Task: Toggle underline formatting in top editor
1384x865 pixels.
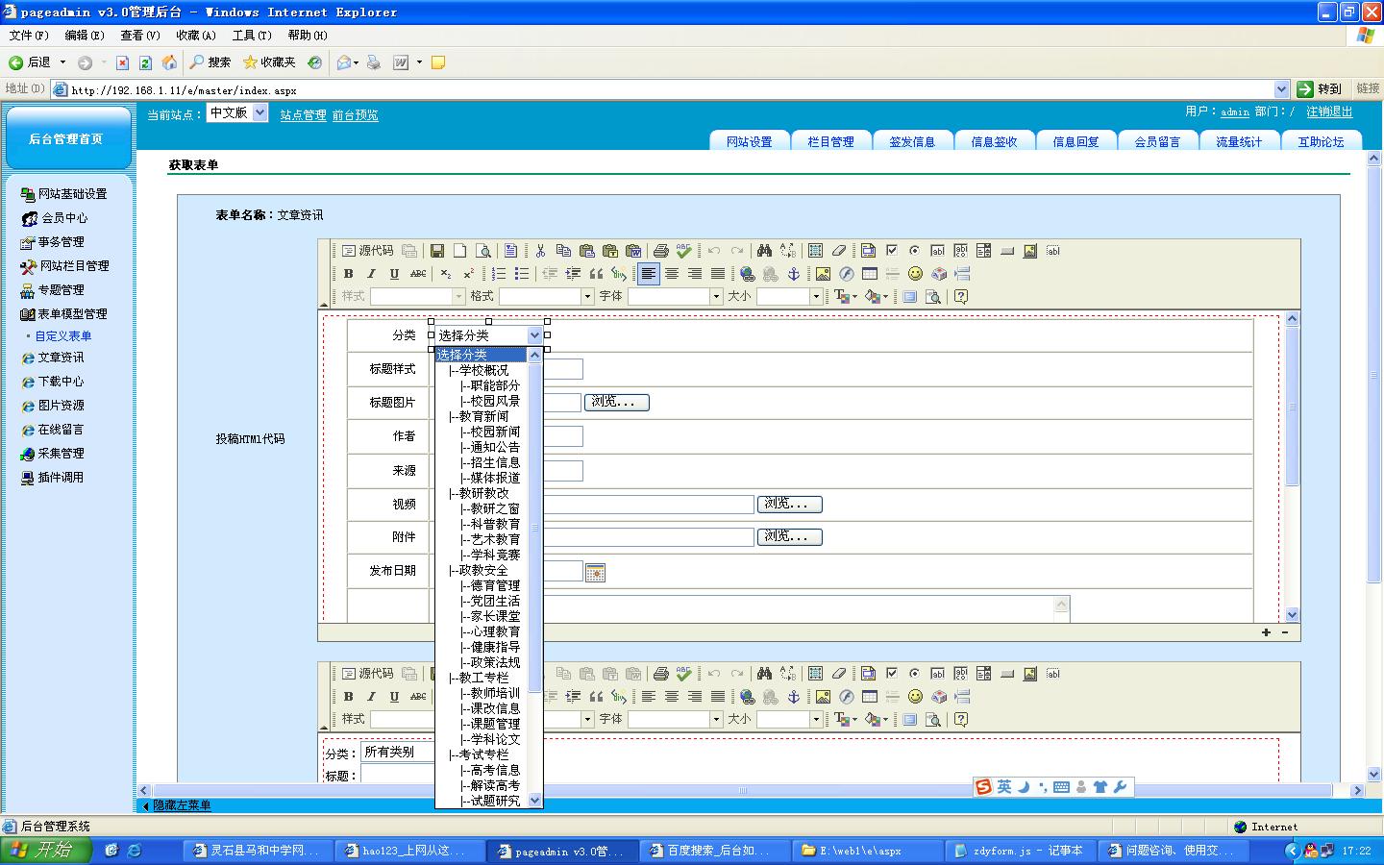Action: pos(394,274)
